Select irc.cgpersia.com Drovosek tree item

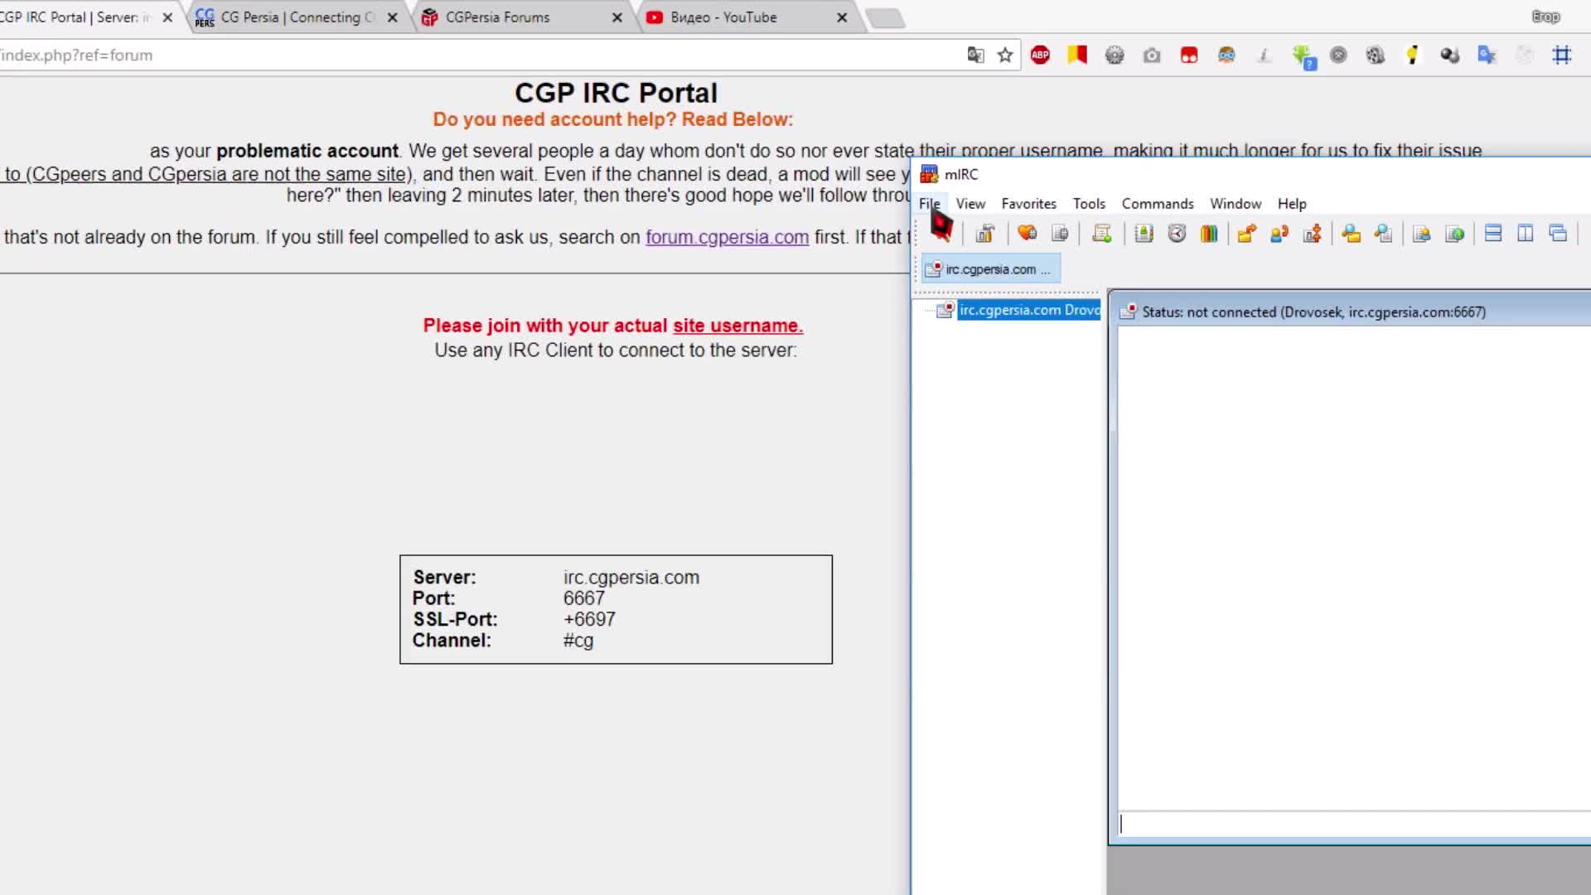coord(1028,310)
